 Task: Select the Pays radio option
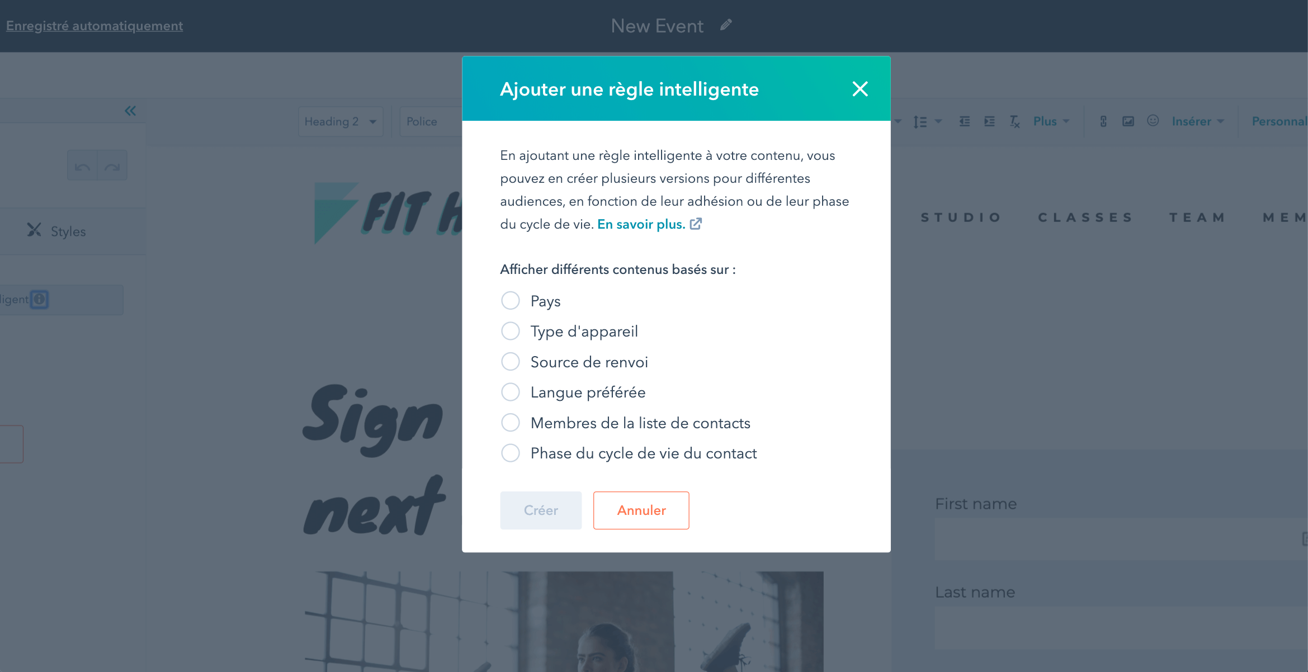(x=510, y=301)
